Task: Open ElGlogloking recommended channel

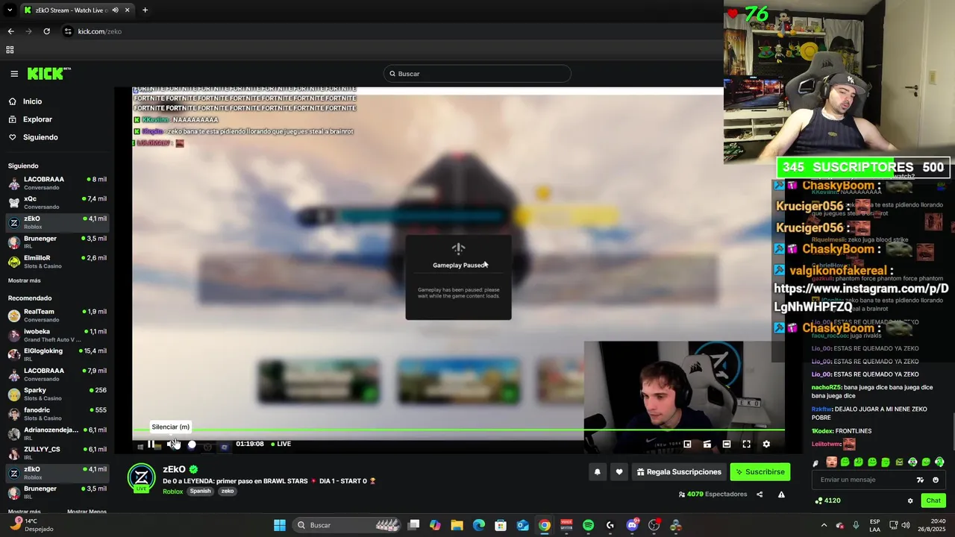Action: click(x=58, y=354)
